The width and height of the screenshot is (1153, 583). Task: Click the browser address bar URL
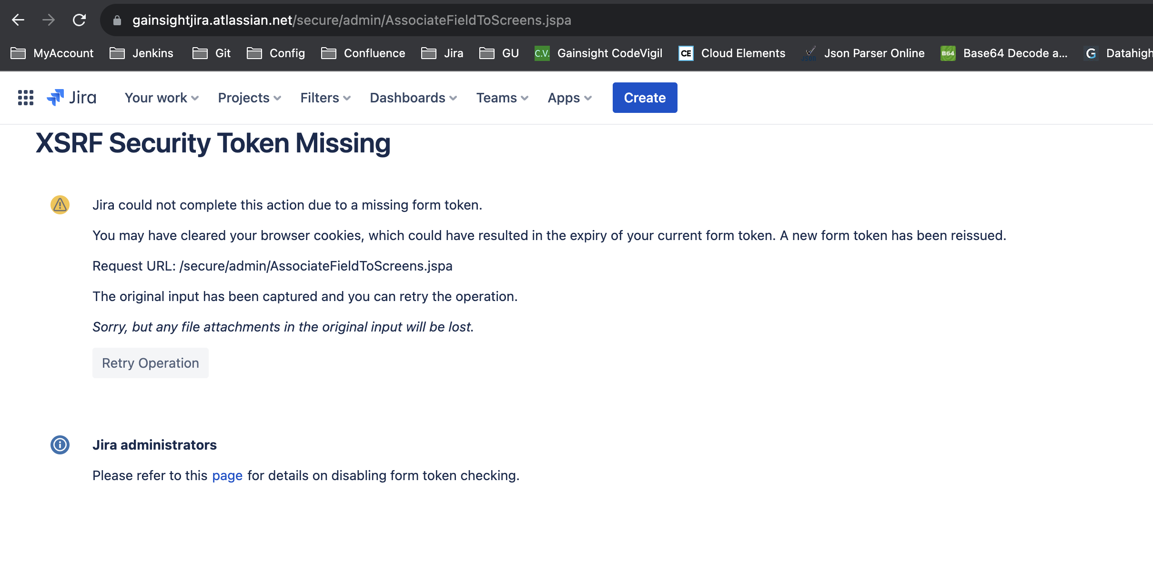tap(352, 20)
